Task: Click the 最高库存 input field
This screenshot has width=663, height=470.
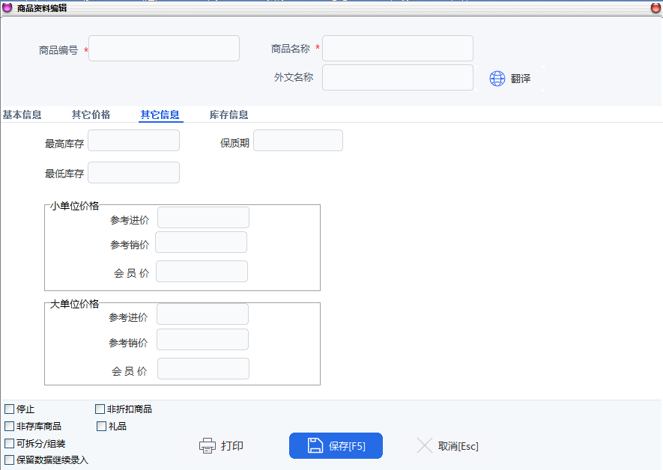Action: [133, 141]
